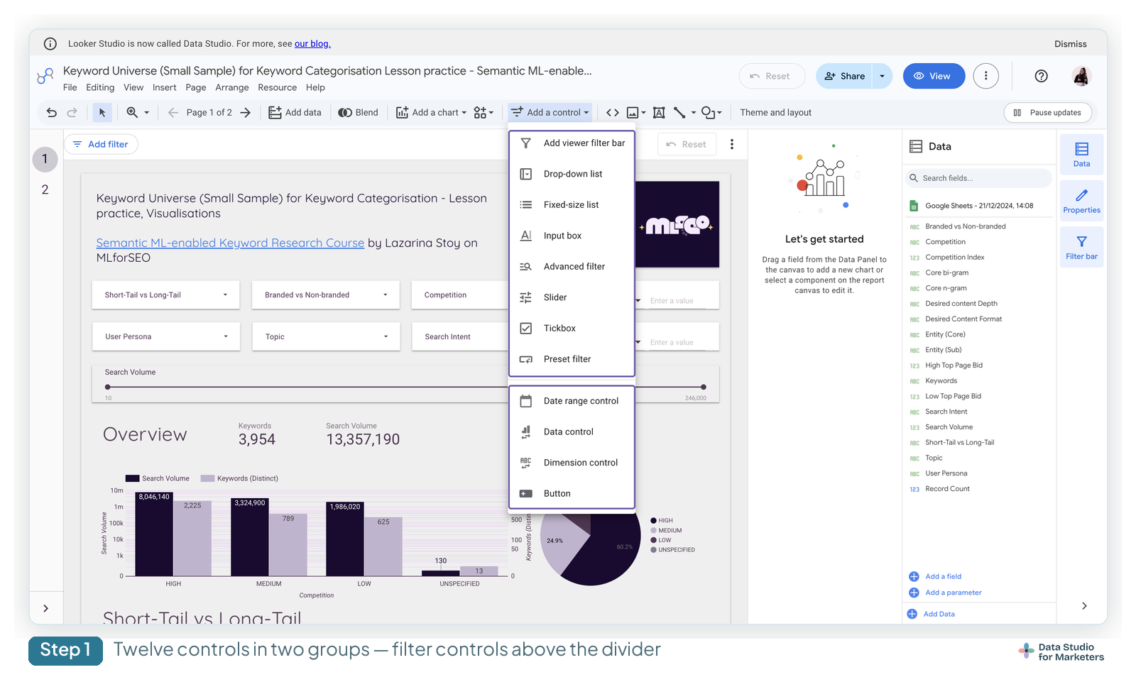Click the community visualisations icon
Image resolution: width=1136 pixels, height=677 pixels.
[481, 112]
